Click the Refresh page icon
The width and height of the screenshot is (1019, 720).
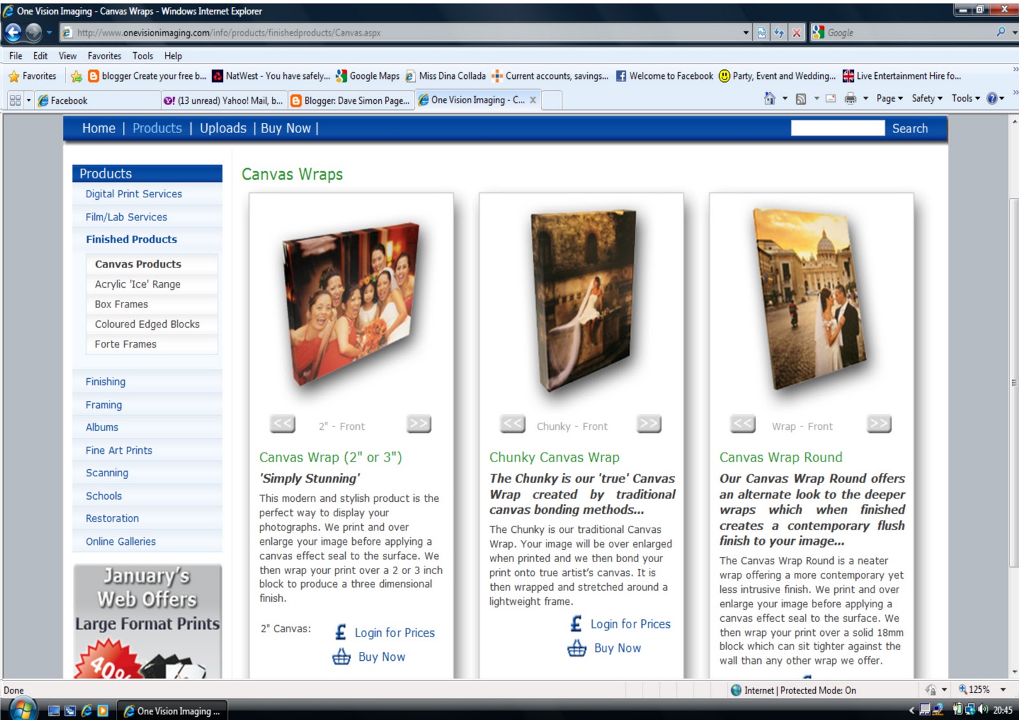pyautogui.click(x=779, y=32)
